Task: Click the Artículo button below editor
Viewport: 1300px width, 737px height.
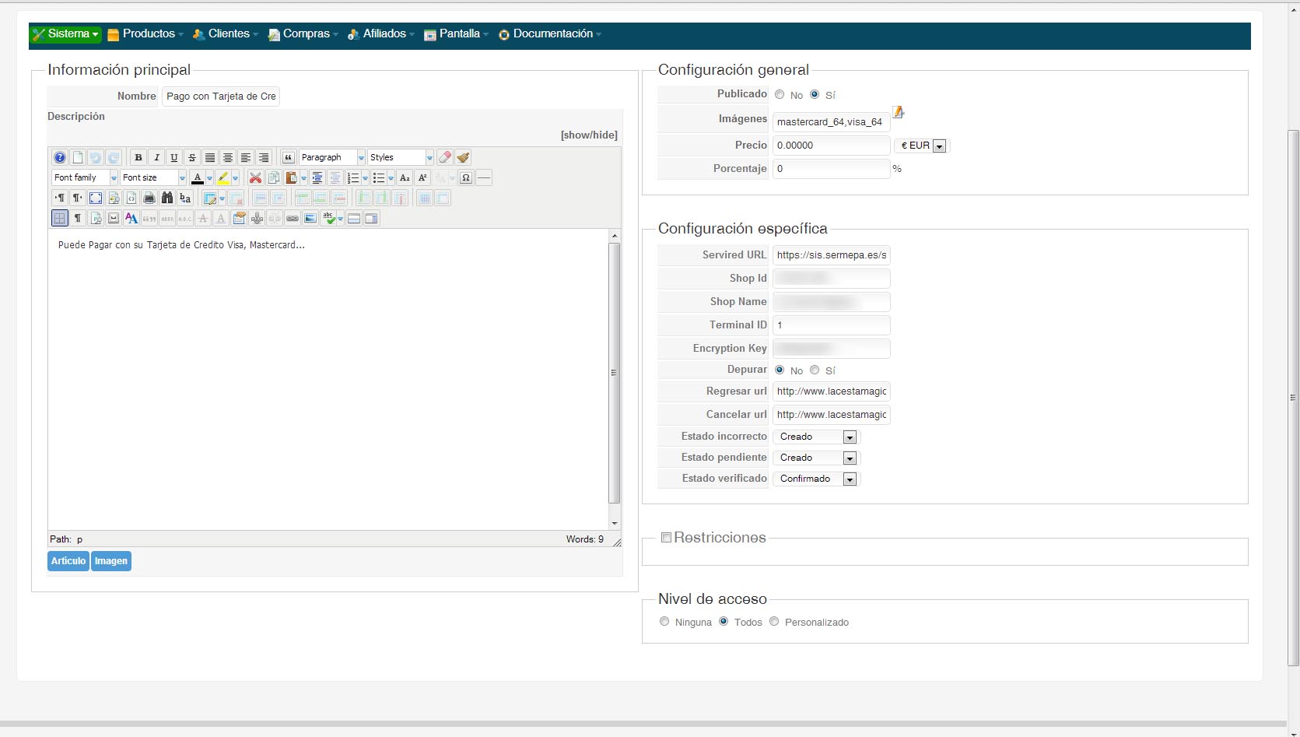Action: coord(68,561)
